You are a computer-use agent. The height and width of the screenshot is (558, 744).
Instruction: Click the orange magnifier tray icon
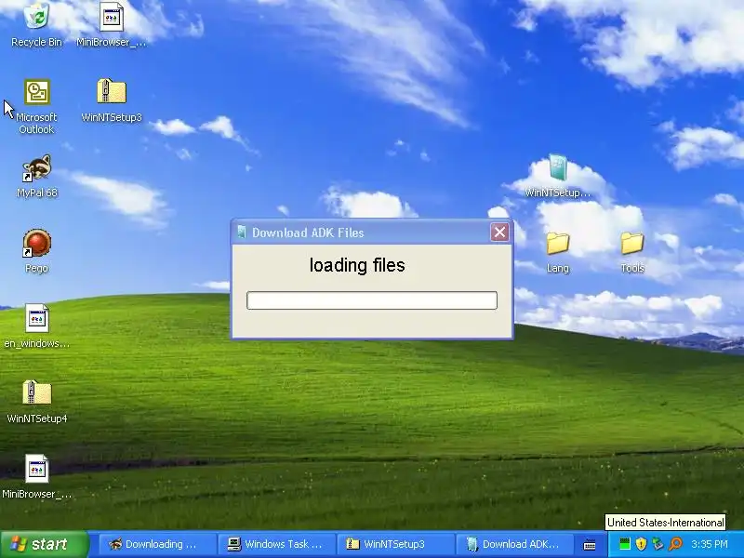[x=675, y=544]
